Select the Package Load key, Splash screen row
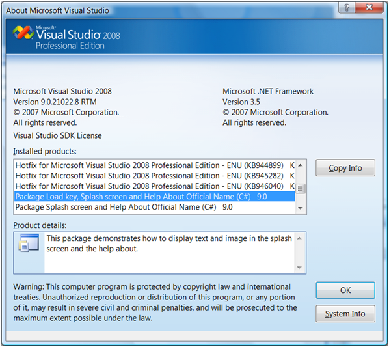Screen dimensions: 389x347 click(155, 197)
